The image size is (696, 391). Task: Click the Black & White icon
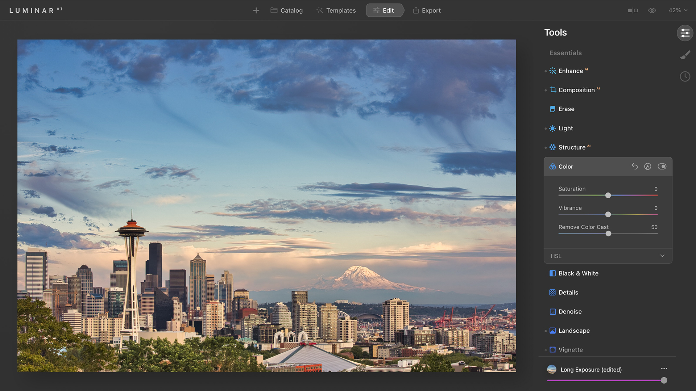click(x=552, y=273)
